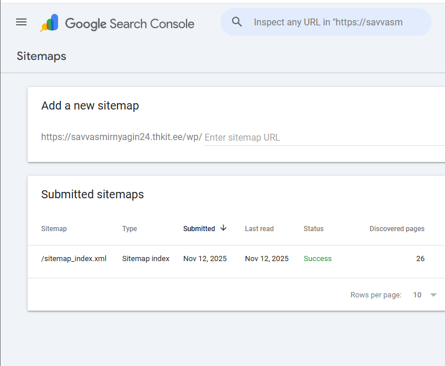Click the Sitemap index type cell
The image size is (445, 366).
[146, 259]
